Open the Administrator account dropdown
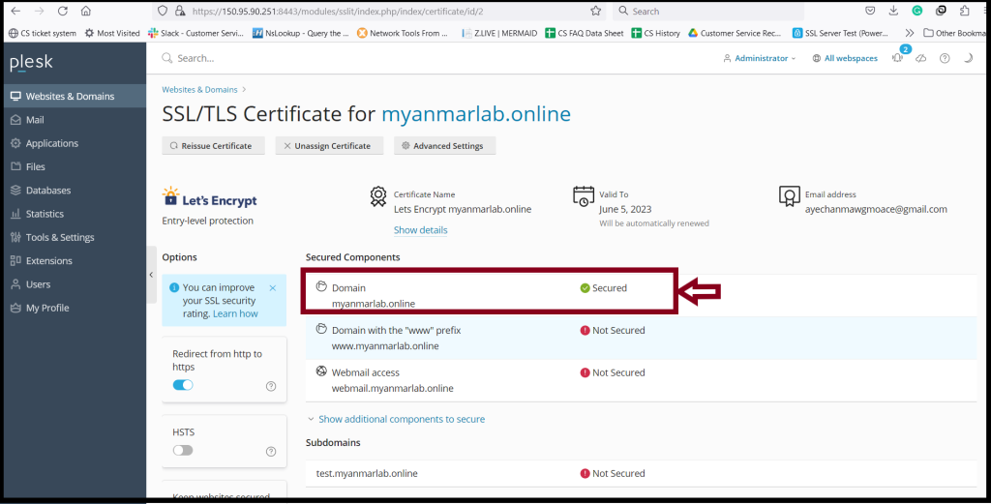Screen dimensions: 991x504 [x=760, y=58]
